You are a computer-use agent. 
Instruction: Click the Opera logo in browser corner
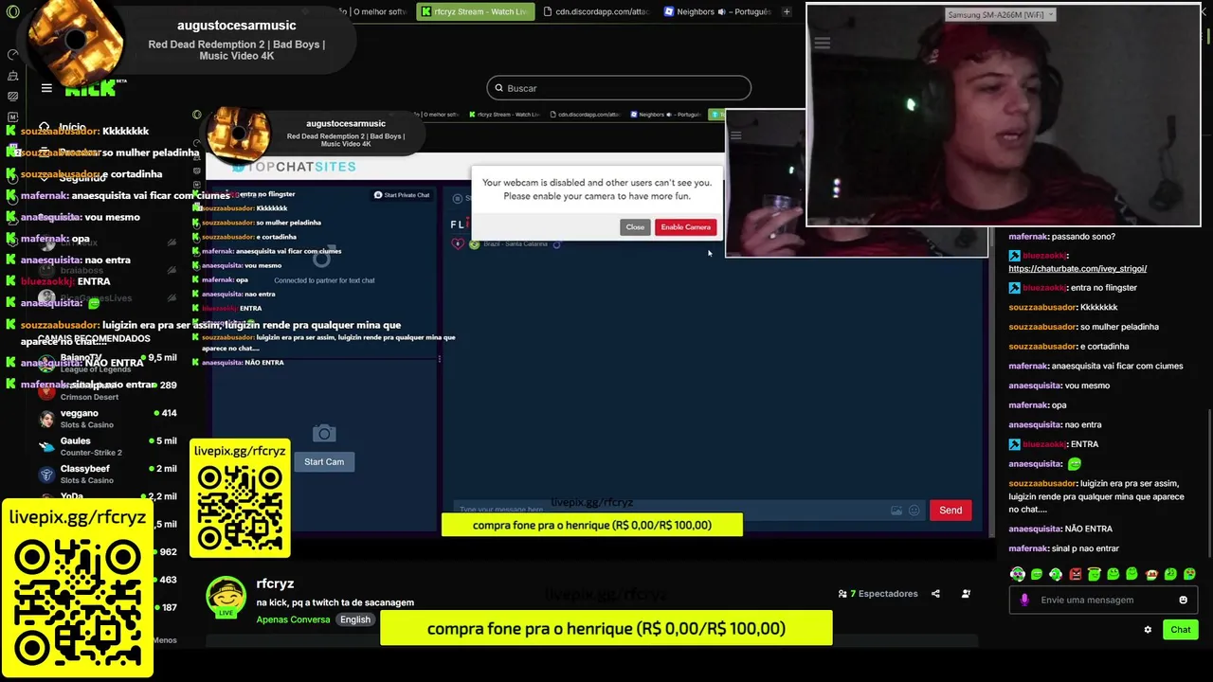coord(12,11)
